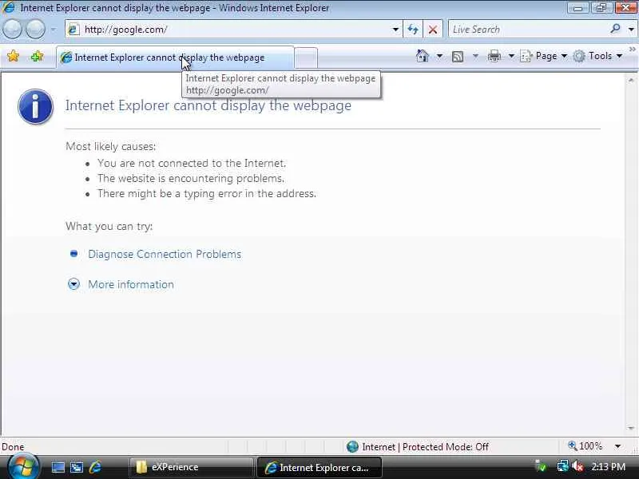Click 'The website is encountering problems.'
The height and width of the screenshot is (479, 639).
[191, 178]
